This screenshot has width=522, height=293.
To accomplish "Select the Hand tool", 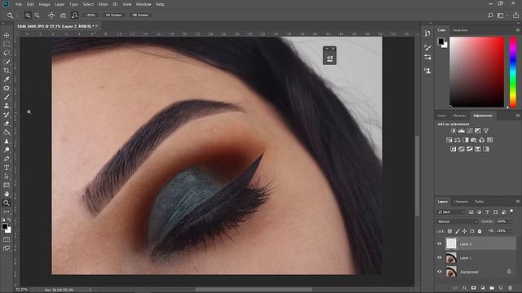I will click(7, 194).
